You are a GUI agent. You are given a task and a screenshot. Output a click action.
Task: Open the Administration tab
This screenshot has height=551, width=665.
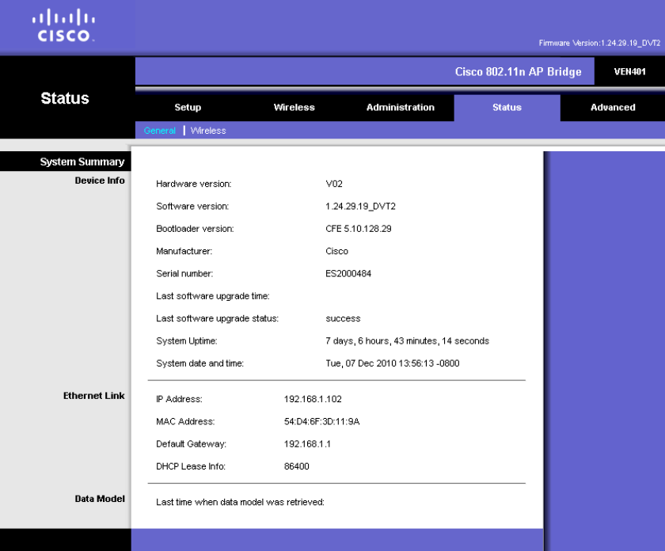pos(401,108)
